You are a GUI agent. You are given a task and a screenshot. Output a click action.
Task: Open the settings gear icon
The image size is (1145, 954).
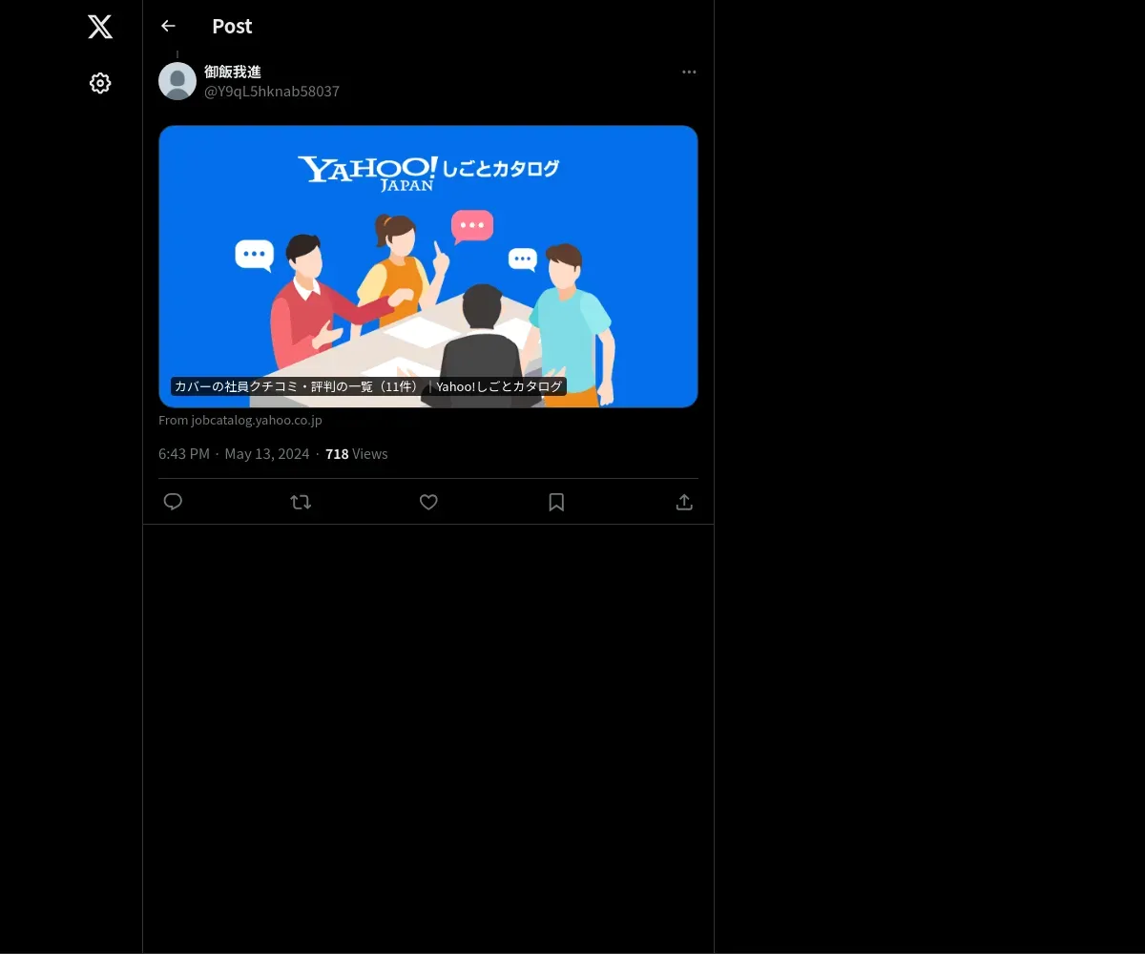(x=100, y=83)
